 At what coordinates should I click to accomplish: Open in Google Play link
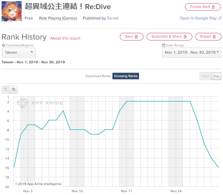coord(198,18)
